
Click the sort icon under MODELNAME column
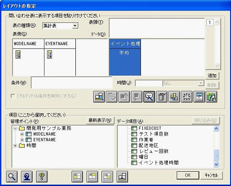coord(18,54)
